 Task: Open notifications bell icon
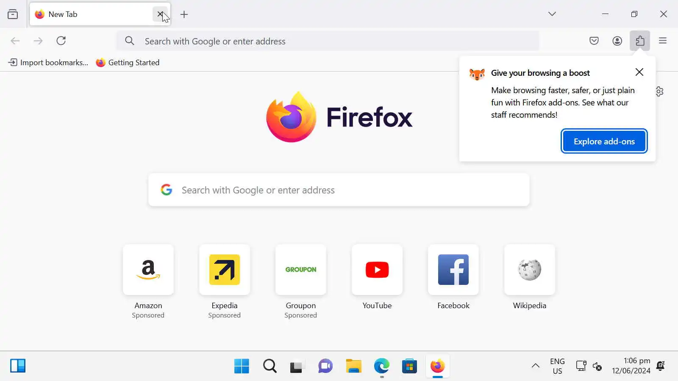click(x=661, y=366)
